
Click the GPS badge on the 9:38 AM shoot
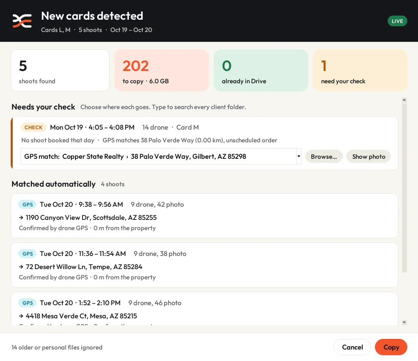point(27,204)
